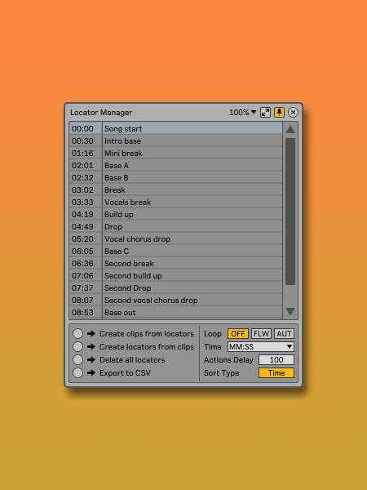Toggle the pin window icon

pyautogui.click(x=279, y=113)
